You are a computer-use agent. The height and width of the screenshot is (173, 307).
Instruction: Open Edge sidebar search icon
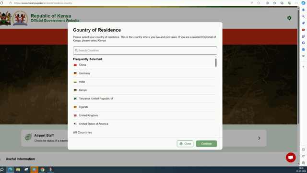pos(303,16)
